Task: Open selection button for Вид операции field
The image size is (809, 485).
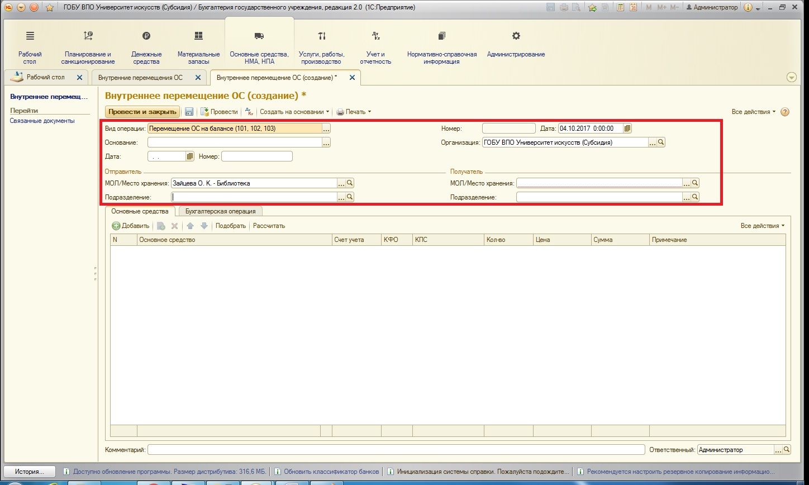Action: point(327,129)
